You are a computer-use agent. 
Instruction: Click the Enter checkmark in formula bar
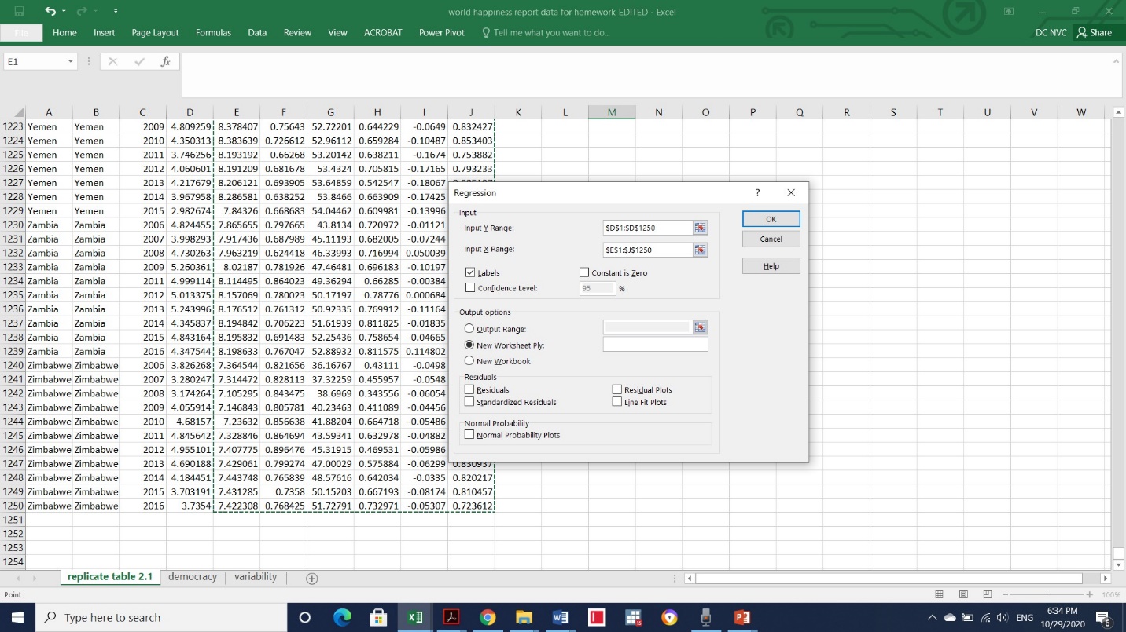[139, 61]
